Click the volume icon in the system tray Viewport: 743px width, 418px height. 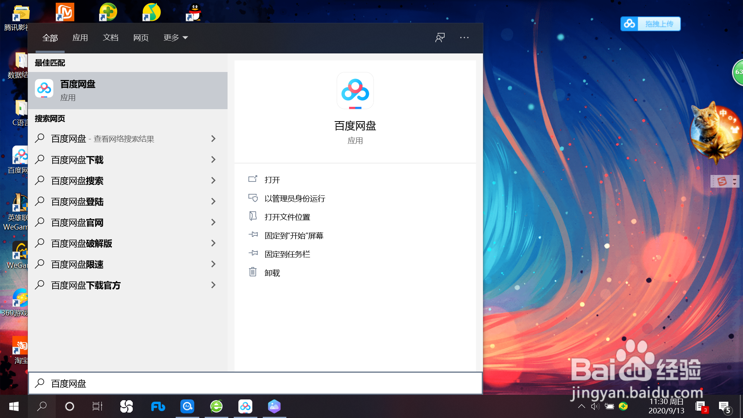[x=595, y=406]
